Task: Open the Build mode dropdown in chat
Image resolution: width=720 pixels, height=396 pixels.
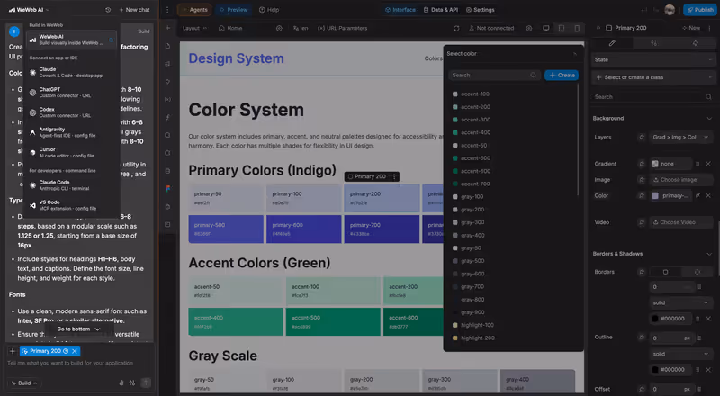Action: pos(24,382)
